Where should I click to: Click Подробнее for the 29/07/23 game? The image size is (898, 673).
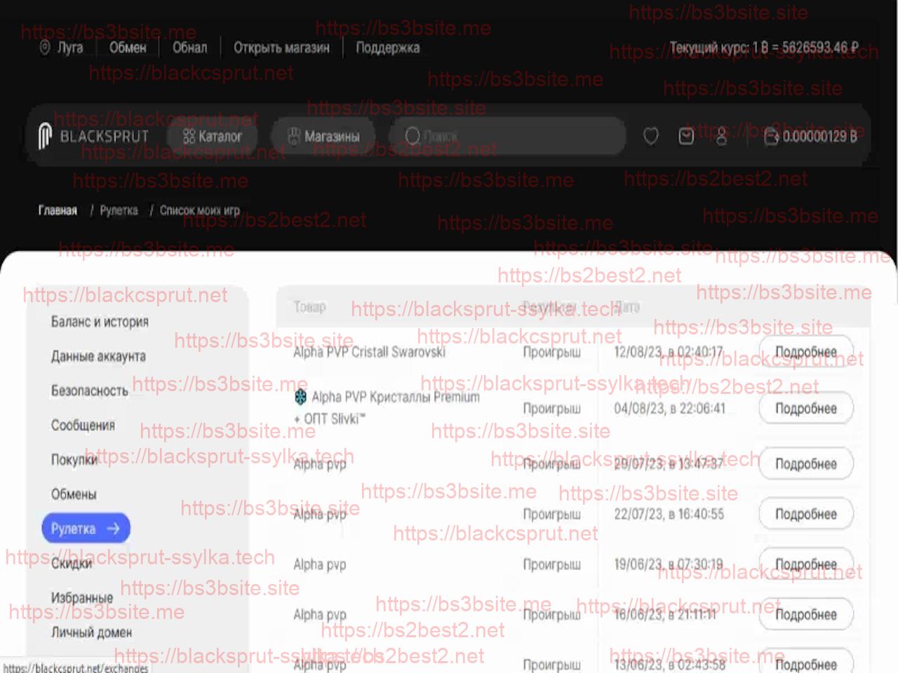(806, 464)
